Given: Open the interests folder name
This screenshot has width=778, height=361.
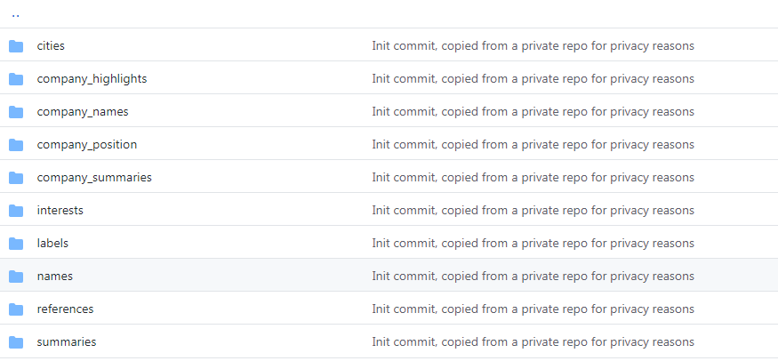Looking at the screenshot, I should pos(60,211).
